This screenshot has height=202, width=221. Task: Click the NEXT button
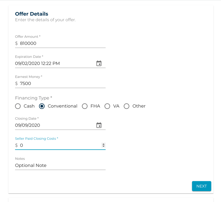coord(201,186)
